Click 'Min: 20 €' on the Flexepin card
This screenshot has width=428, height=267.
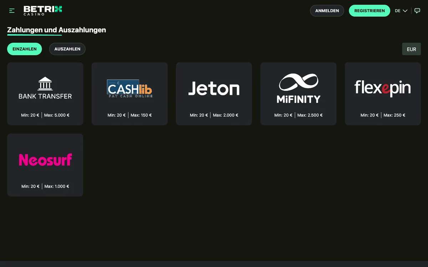click(370, 115)
